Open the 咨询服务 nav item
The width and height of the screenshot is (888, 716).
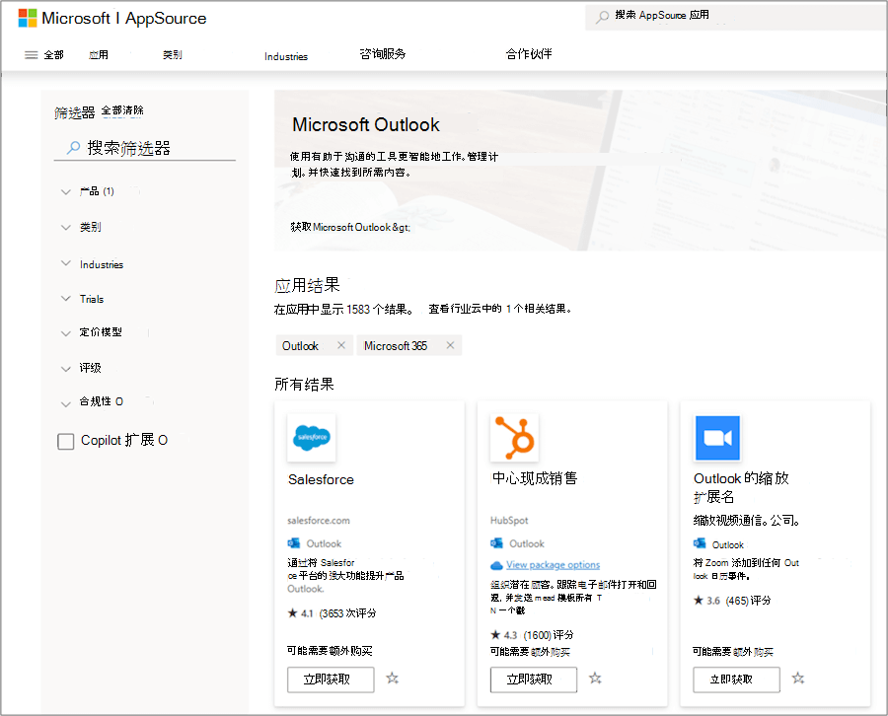pyautogui.click(x=383, y=54)
